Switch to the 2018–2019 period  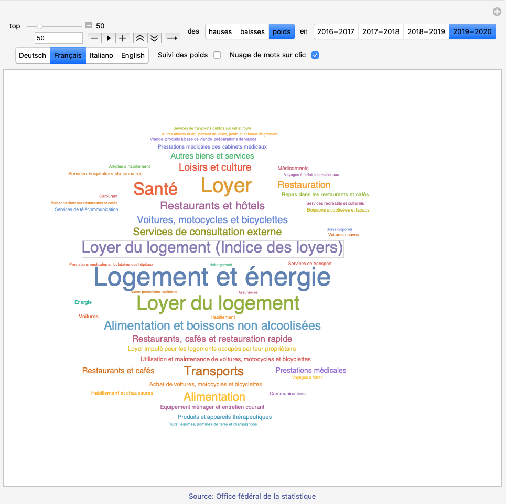pyautogui.click(x=426, y=31)
